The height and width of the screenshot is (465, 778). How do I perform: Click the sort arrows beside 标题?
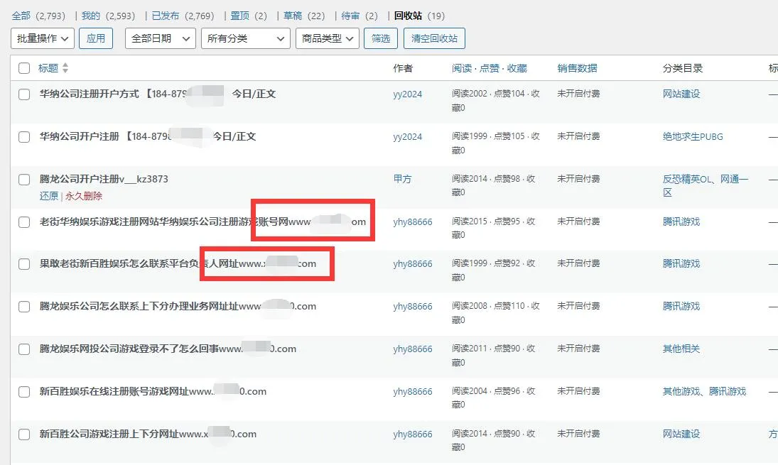[65, 68]
